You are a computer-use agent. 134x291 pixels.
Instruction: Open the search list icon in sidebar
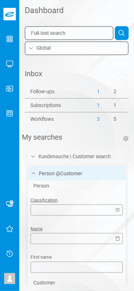10,89
